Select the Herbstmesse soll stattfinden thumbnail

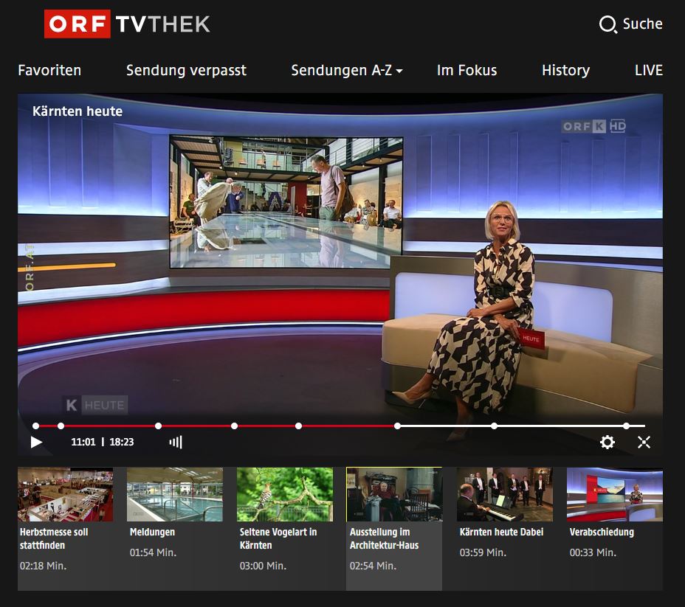pos(65,494)
